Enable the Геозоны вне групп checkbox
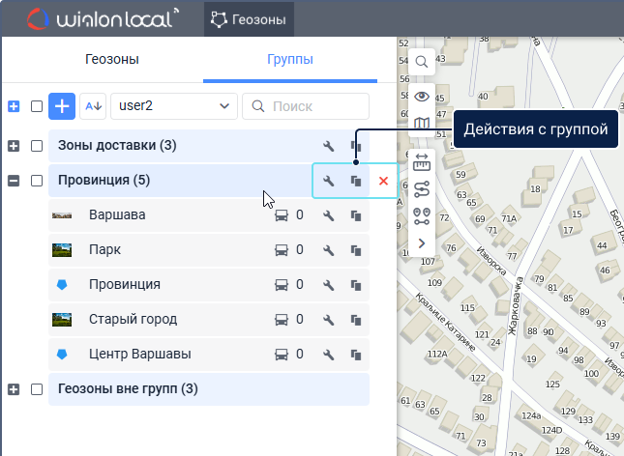This screenshot has width=624, height=456. click(37, 389)
